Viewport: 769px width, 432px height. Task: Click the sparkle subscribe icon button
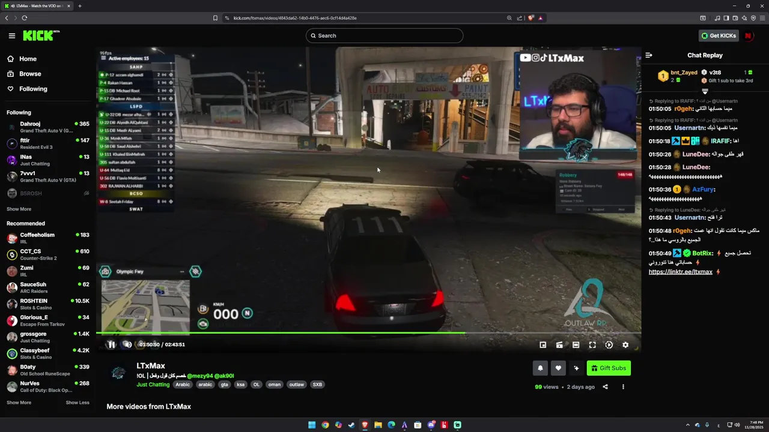576,368
